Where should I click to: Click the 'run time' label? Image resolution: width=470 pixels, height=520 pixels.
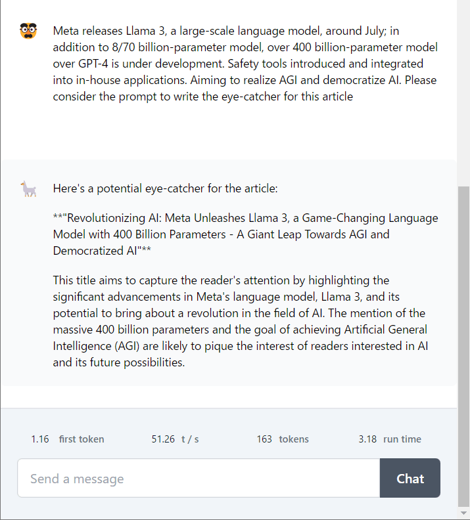(402, 439)
